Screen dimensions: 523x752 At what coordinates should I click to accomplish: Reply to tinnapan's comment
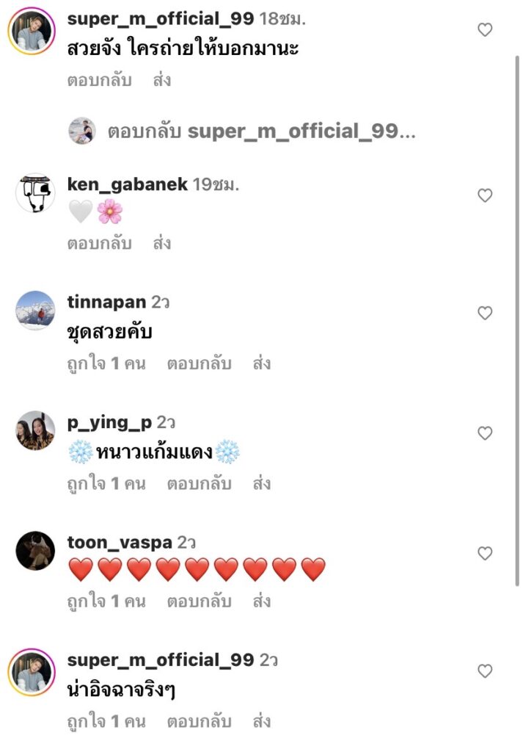(x=199, y=364)
